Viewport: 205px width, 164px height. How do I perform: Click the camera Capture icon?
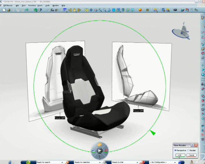pyautogui.click(x=175, y=10)
